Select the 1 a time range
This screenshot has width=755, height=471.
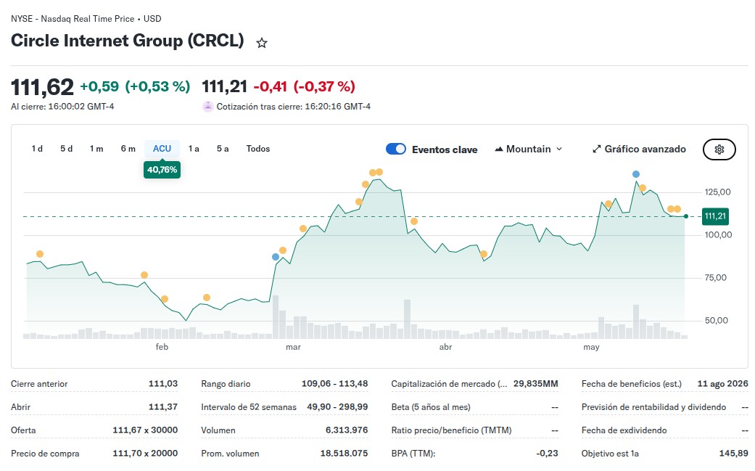tap(194, 149)
